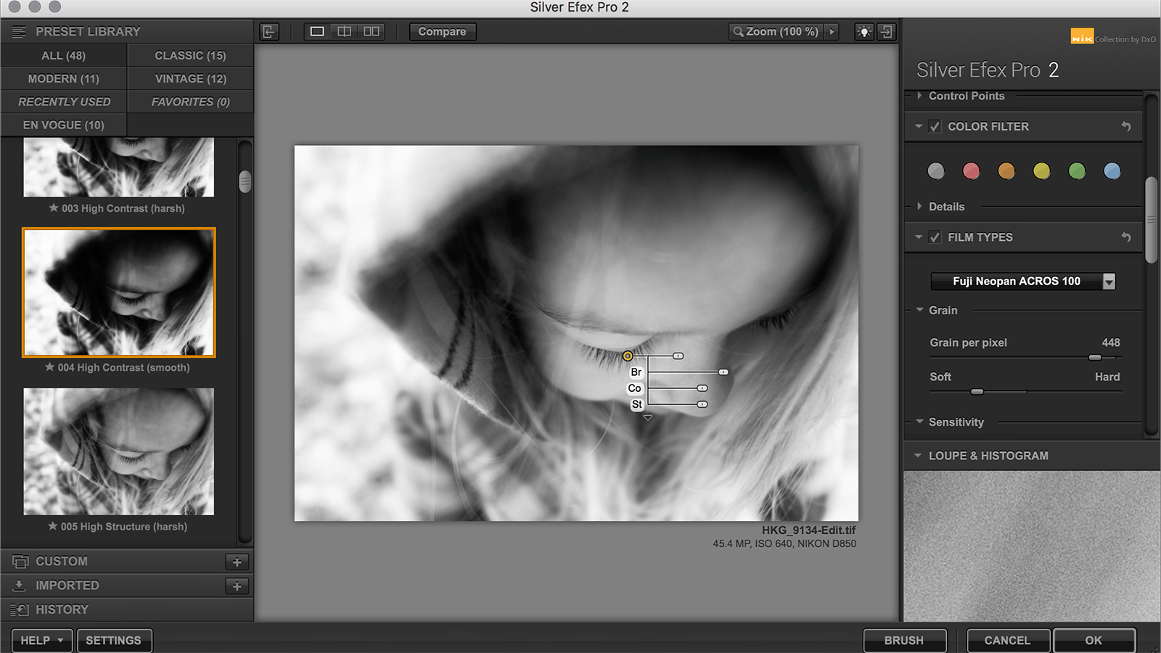The height and width of the screenshot is (653, 1161).
Task: Show ALL (48) presets
Action: [x=64, y=55]
